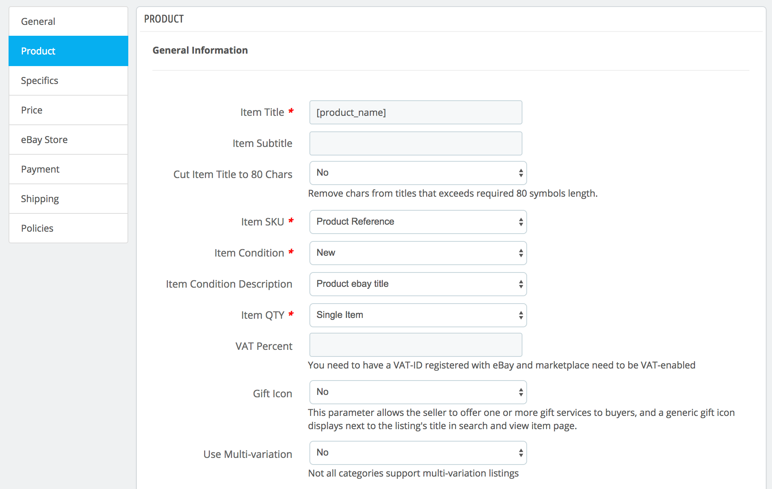Open the General settings tab
Screen dimensions: 772x489
68,21
